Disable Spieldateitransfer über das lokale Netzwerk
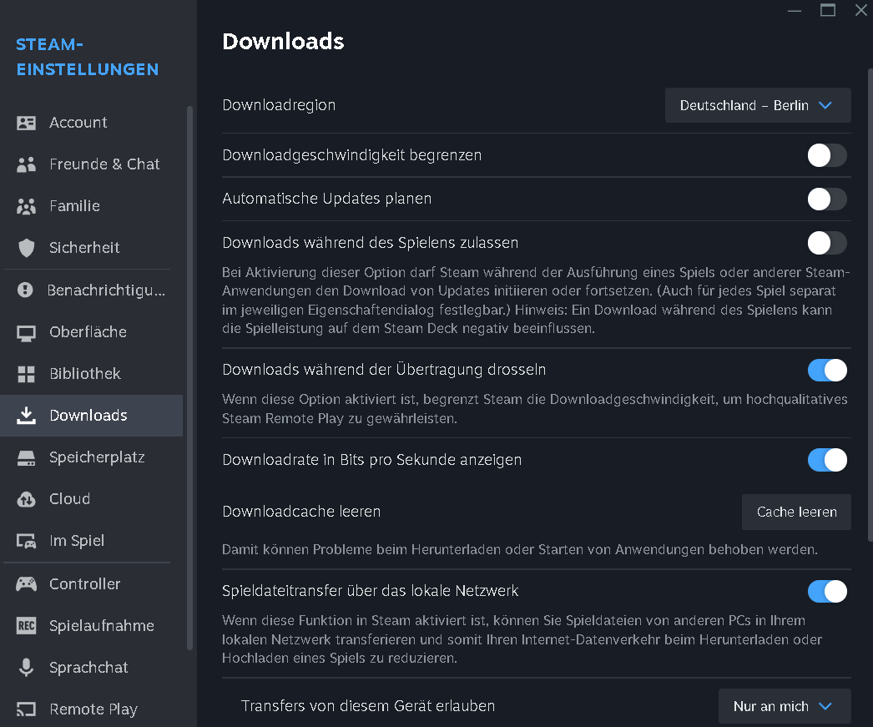The height and width of the screenshot is (727, 873). 827,591
